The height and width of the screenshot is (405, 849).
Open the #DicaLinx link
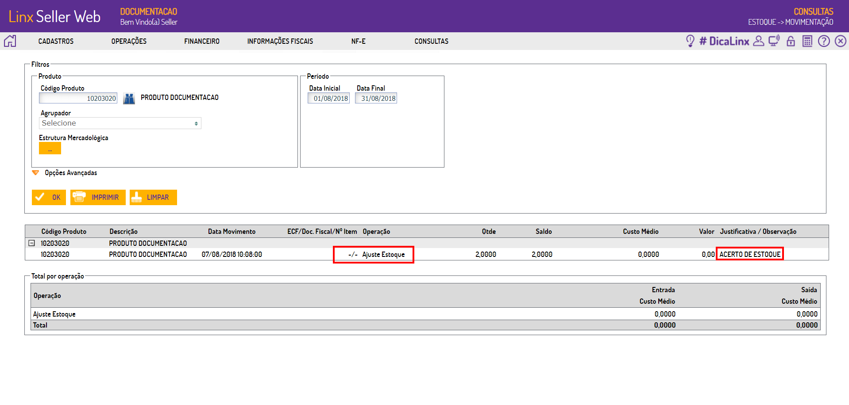(x=724, y=41)
